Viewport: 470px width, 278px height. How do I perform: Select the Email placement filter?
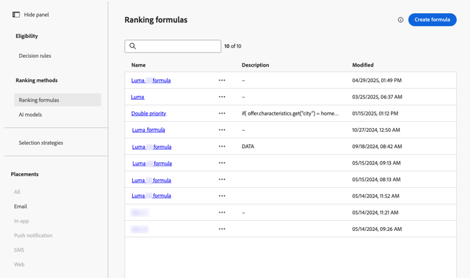21,206
